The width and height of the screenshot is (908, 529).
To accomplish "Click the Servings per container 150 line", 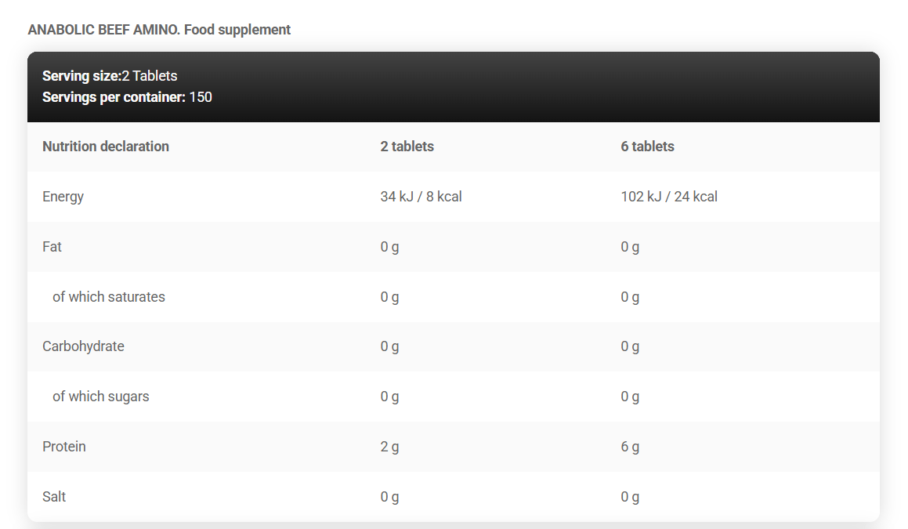I will coord(127,97).
